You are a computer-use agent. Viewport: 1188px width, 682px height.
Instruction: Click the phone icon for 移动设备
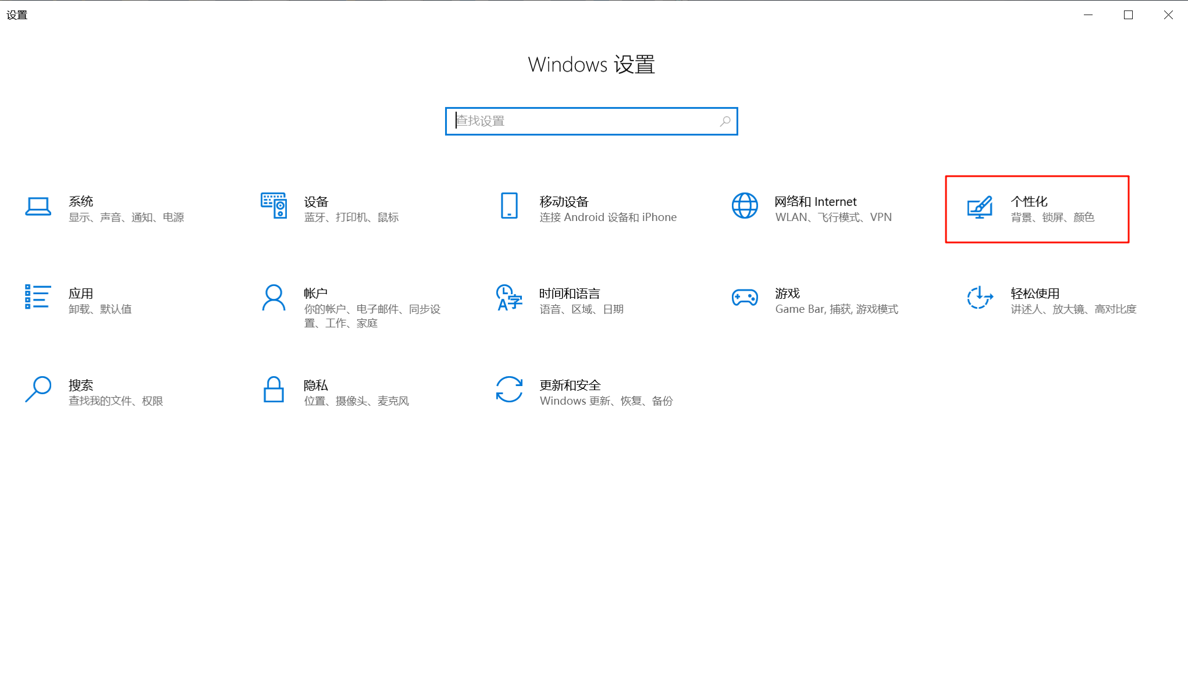tap(509, 206)
